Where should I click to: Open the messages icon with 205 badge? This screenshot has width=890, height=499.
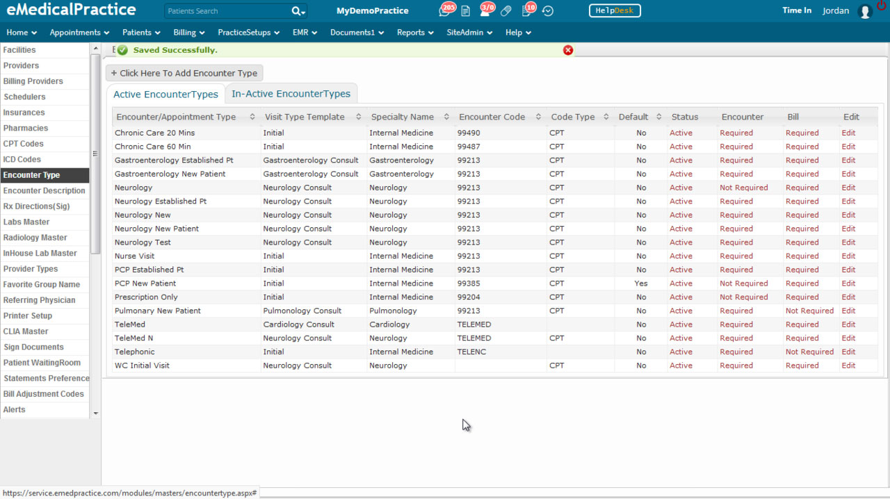445,10
